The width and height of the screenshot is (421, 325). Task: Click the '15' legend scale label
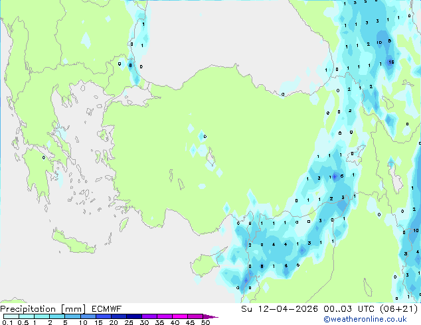(x=98, y=322)
